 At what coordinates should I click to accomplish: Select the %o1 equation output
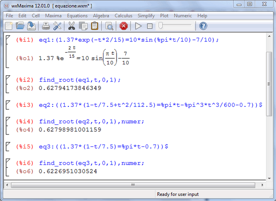(x=84, y=56)
